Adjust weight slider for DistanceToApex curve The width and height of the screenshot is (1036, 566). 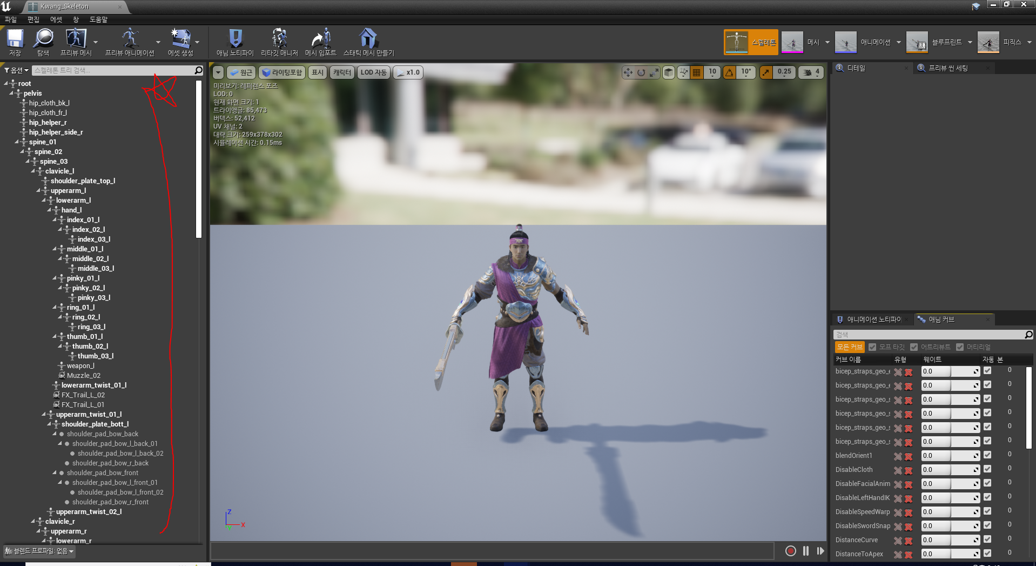tap(951, 554)
